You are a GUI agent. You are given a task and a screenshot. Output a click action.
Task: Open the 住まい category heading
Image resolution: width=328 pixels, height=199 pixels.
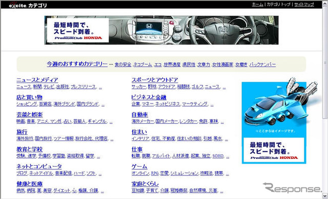click(139, 132)
